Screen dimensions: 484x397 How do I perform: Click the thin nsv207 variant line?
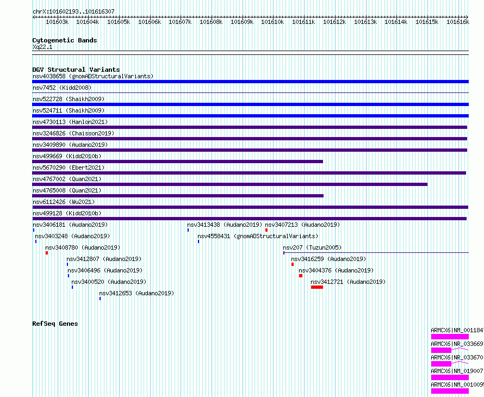click(376, 253)
